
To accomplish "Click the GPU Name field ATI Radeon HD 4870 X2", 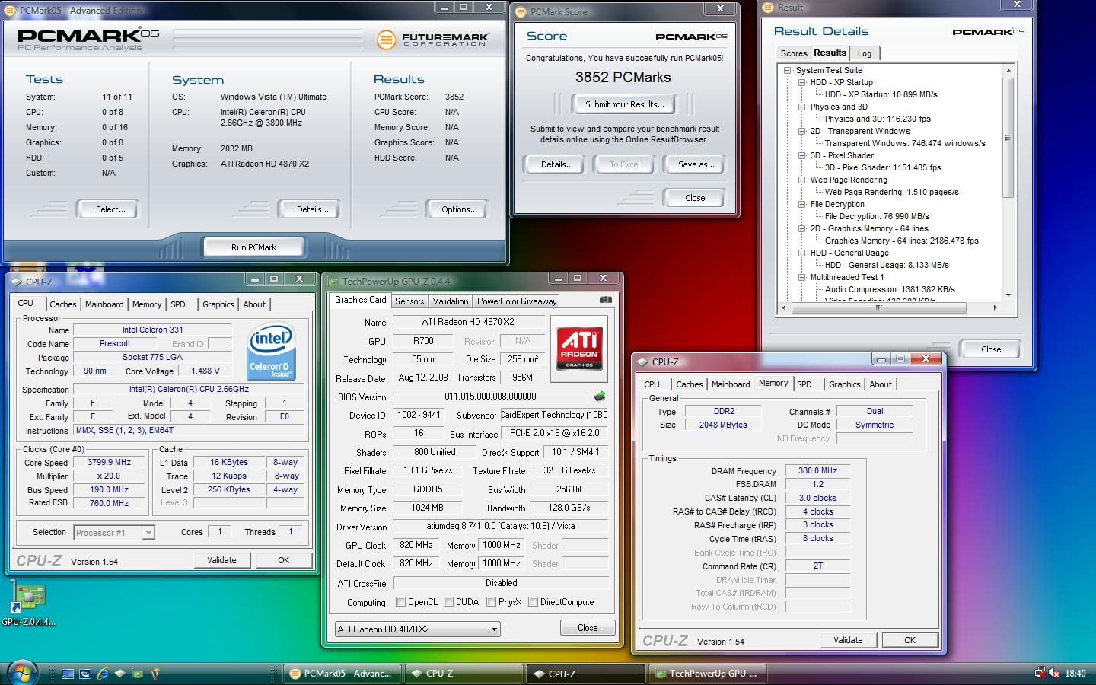I will 468,322.
